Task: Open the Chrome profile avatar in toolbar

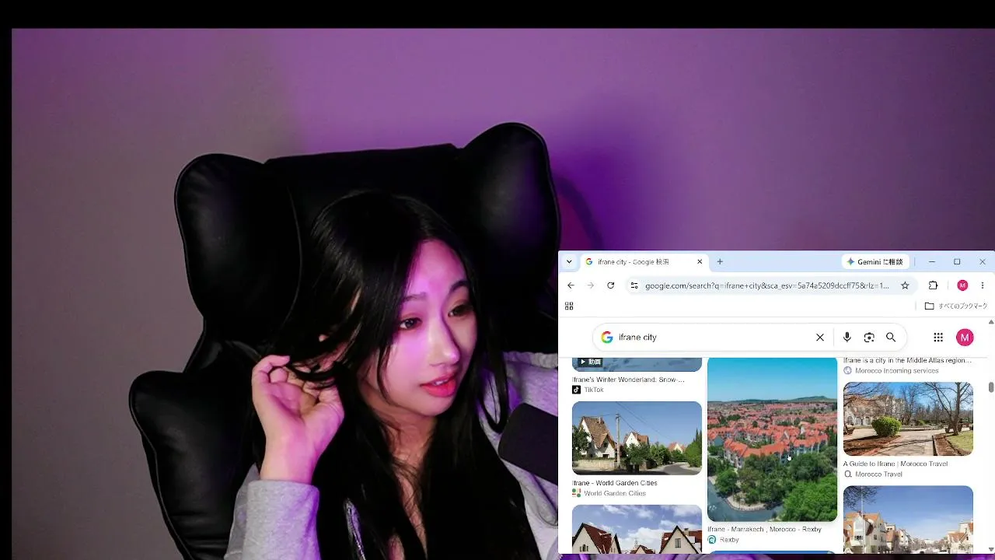Action: point(962,285)
